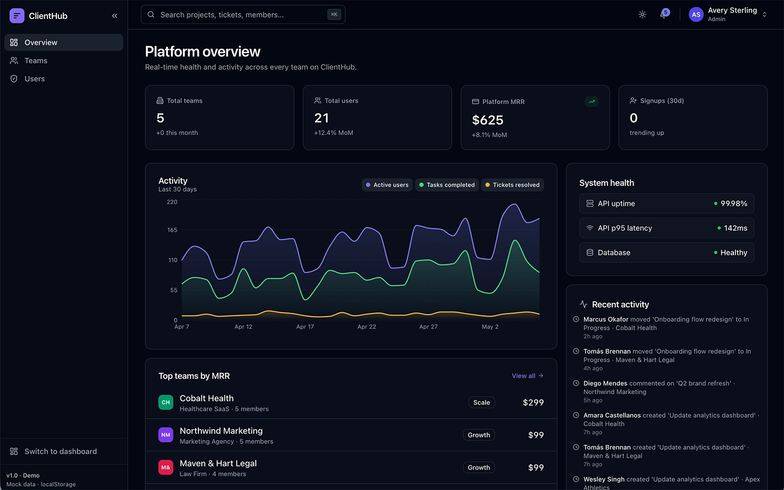The height and width of the screenshot is (490, 784).
Task: Click the NM Northwind Marketing avatar
Action: [x=166, y=435]
